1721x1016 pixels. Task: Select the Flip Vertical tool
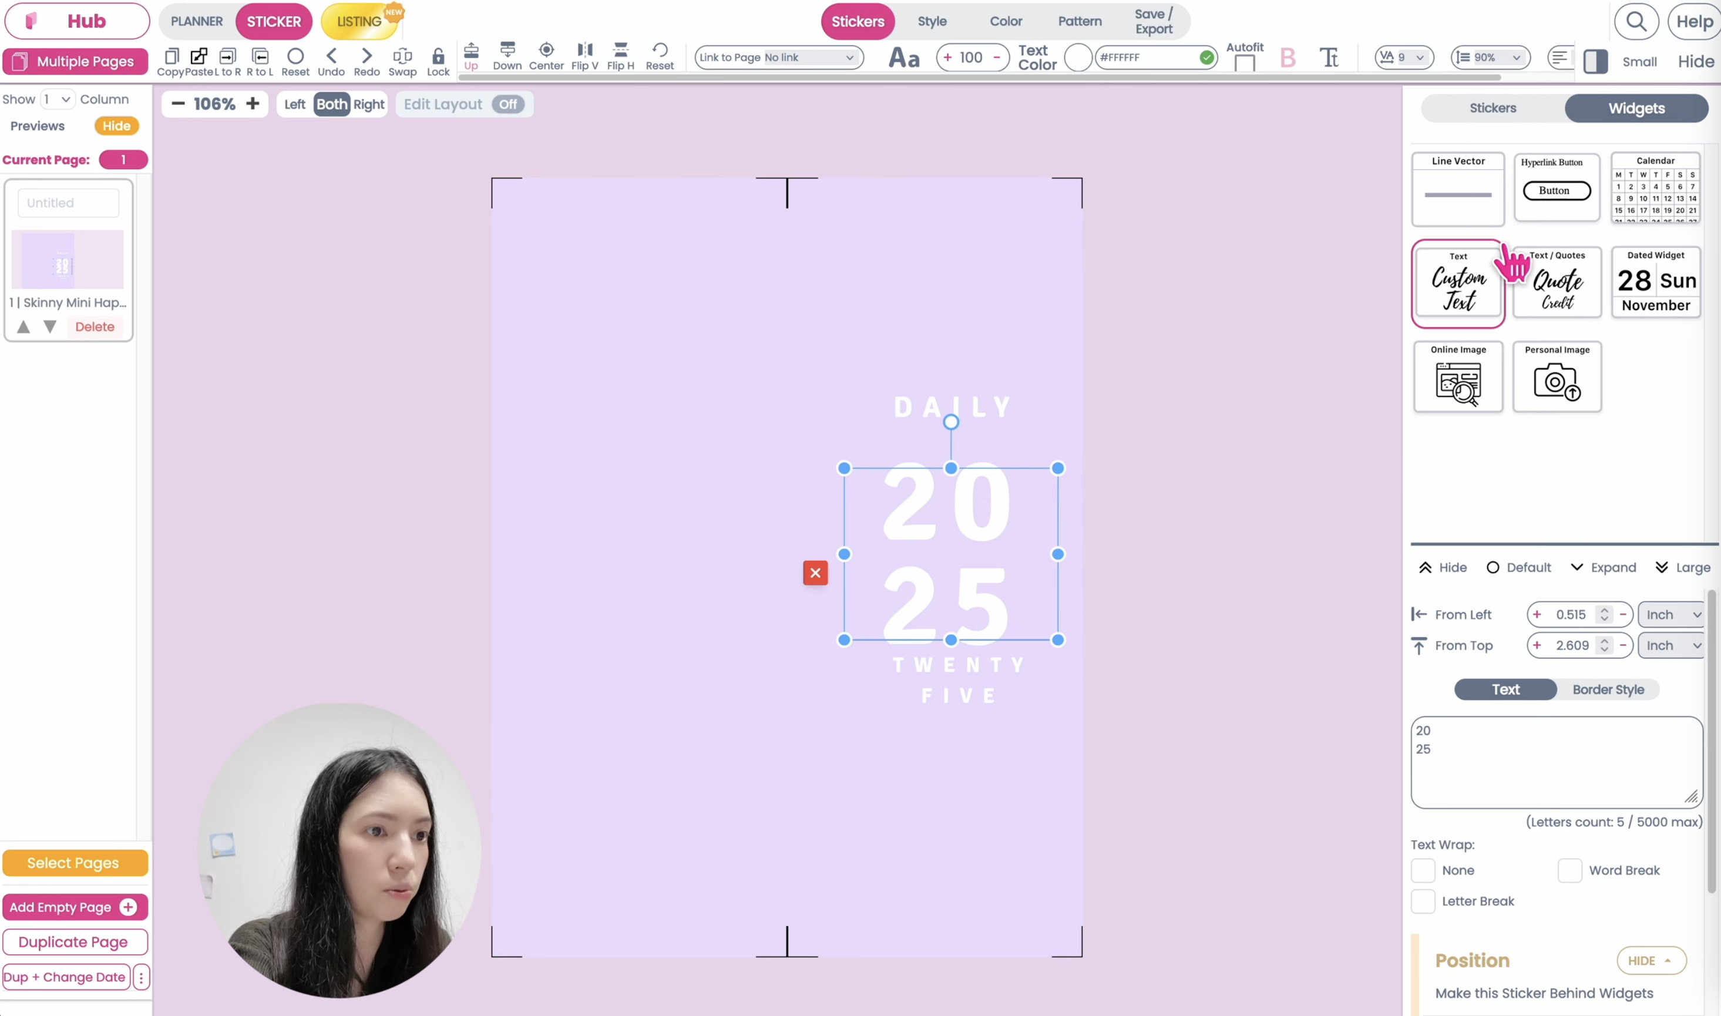584,58
